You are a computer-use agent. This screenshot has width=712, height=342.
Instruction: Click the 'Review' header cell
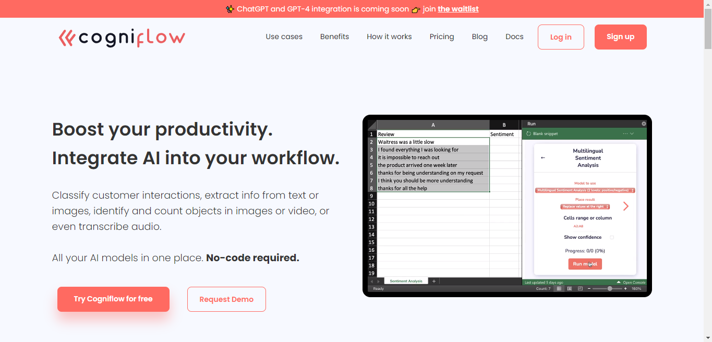coord(433,134)
